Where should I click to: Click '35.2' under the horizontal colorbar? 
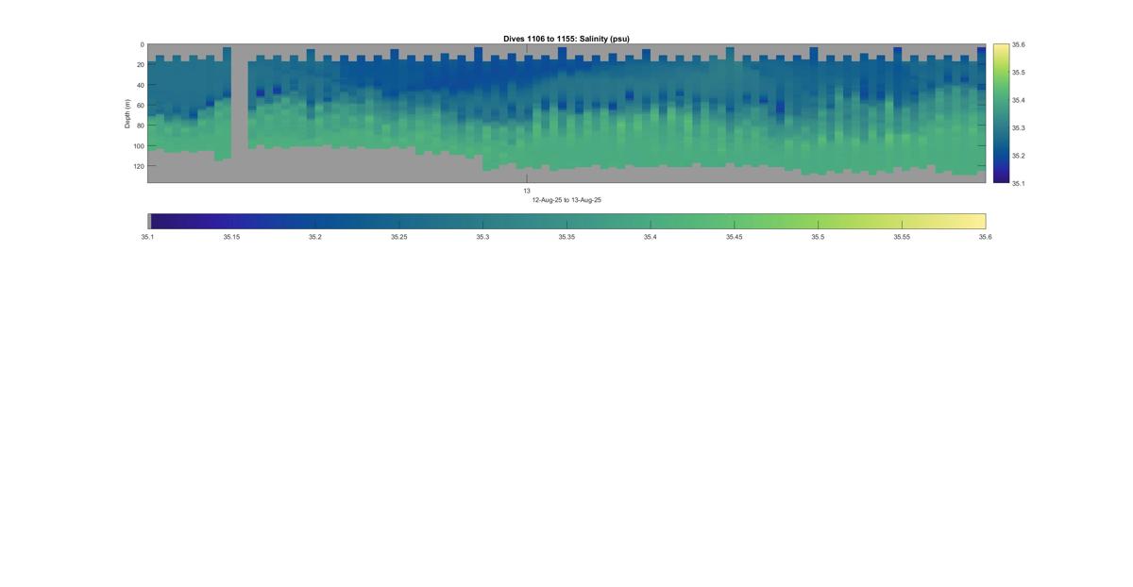pyautogui.click(x=315, y=238)
